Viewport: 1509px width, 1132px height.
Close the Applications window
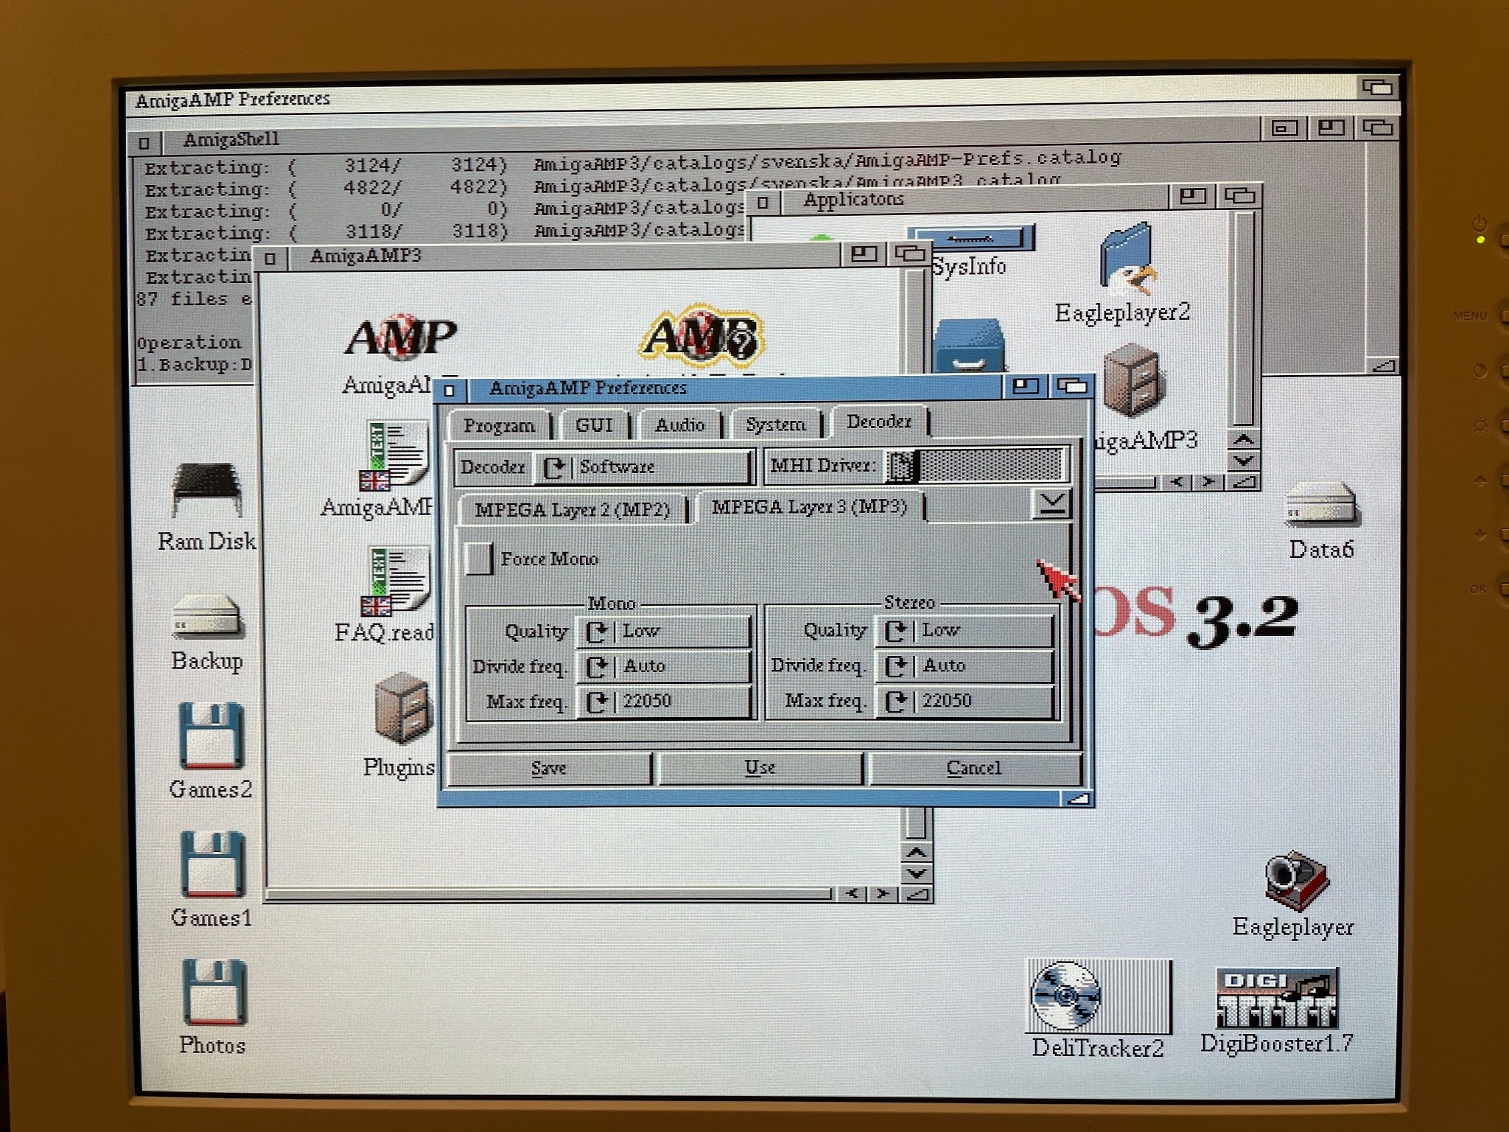click(x=763, y=201)
